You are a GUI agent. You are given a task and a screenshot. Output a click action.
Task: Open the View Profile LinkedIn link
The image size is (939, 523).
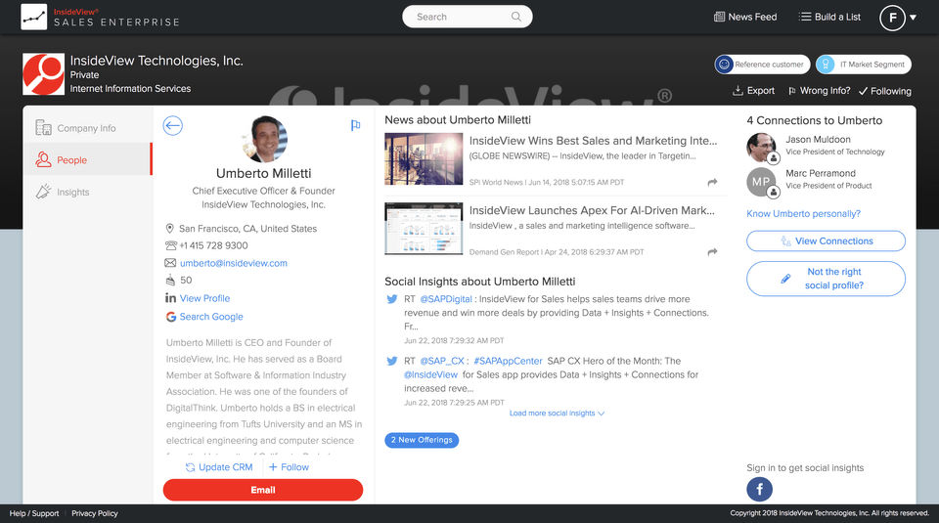point(204,298)
